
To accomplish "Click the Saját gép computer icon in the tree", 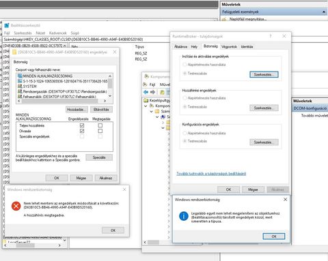I will click(163, 117).
